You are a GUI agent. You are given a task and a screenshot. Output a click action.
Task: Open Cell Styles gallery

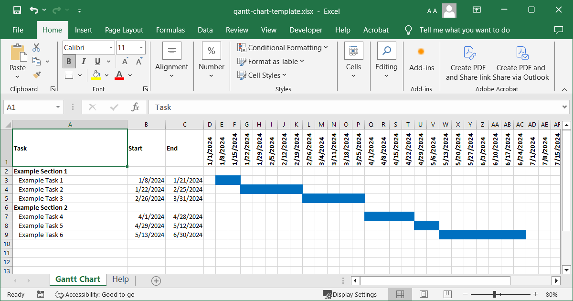(262, 75)
